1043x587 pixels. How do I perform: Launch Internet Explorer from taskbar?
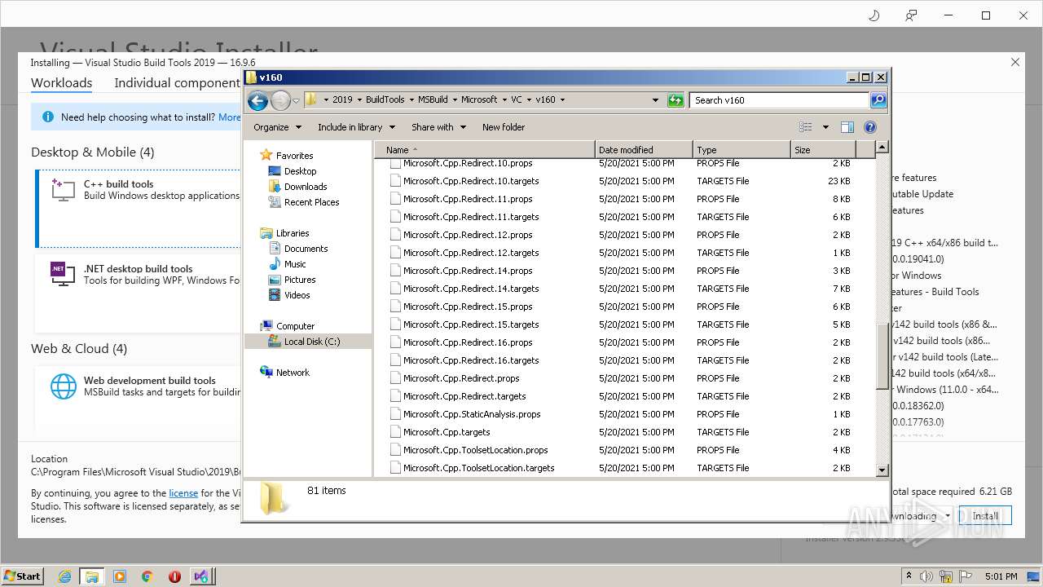click(x=64, y=576)
